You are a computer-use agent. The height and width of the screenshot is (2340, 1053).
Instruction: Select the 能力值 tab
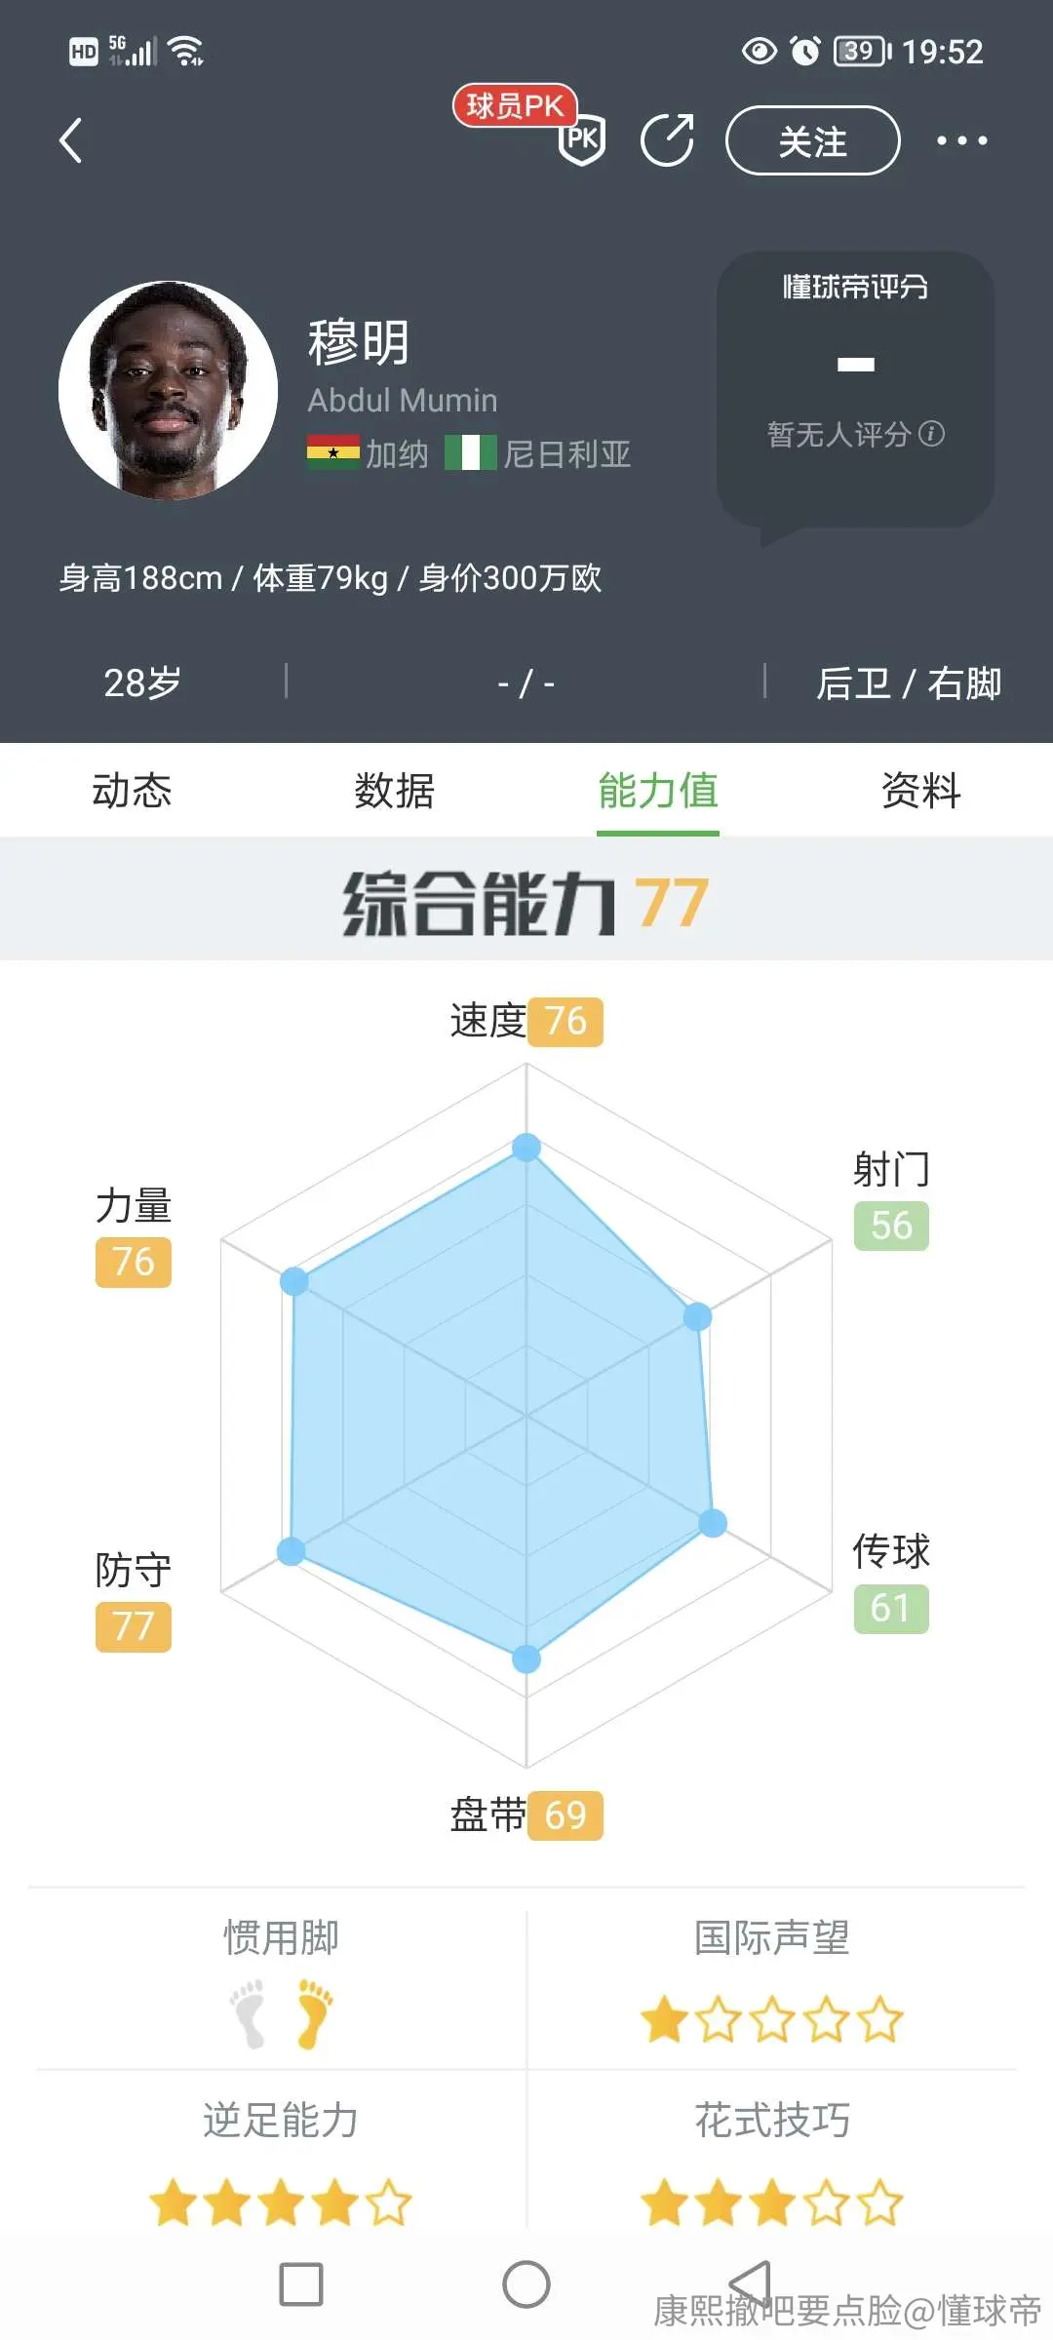pyautogui.click(x=658, y=791)
